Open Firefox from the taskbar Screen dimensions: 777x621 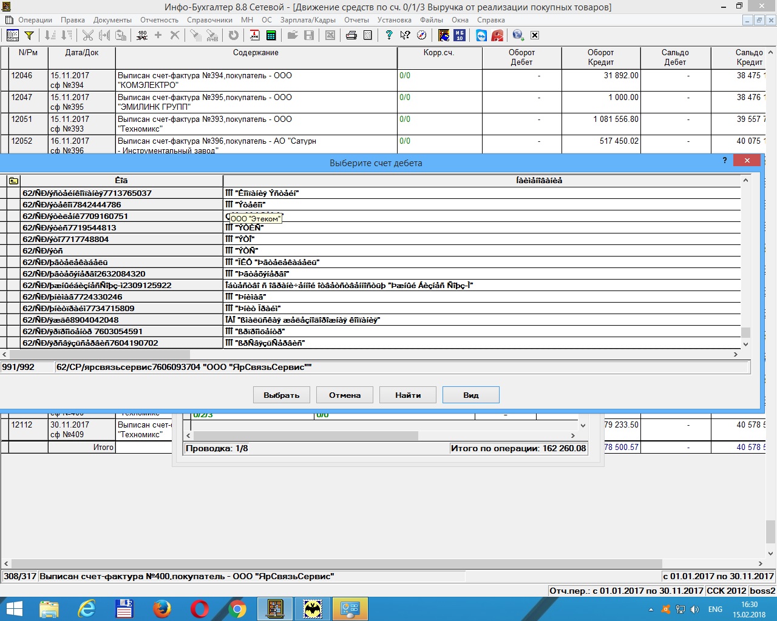[x=162, y=609]
